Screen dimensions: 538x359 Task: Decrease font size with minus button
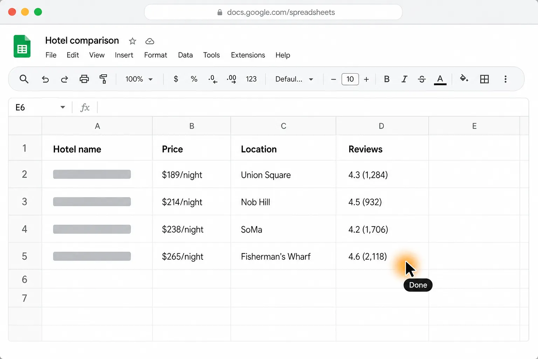click(333, 79)
